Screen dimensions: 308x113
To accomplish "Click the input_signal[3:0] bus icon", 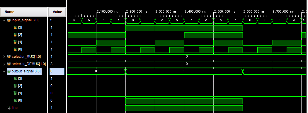I will 8,20.
